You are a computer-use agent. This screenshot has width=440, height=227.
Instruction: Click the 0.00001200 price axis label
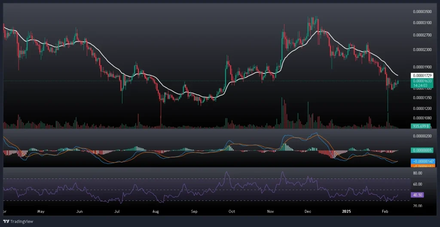[422, 108]
